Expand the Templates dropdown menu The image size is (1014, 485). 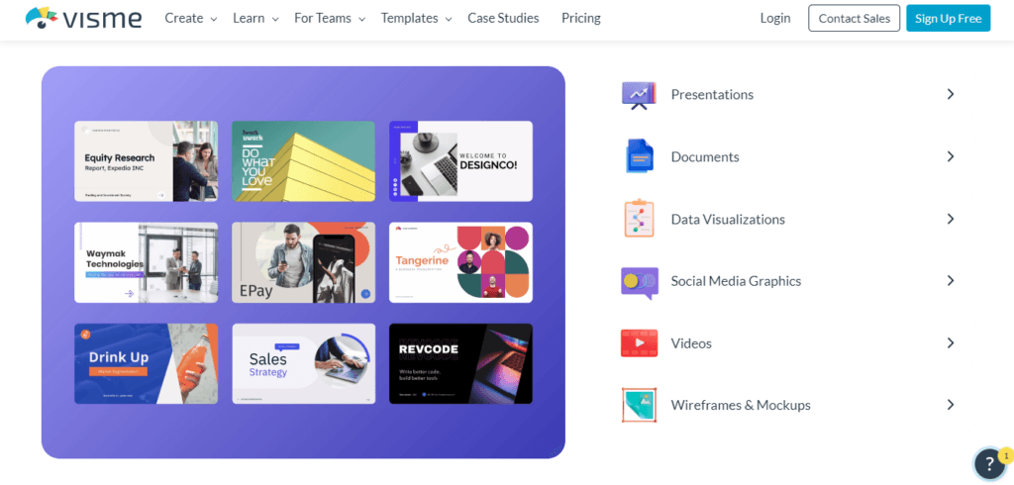[x=417, y=19]
